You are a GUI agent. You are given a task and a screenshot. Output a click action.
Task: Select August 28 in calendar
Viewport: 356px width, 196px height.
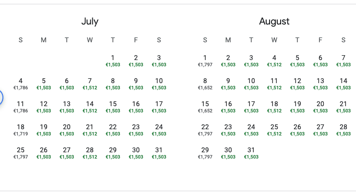click(x=344, y=130)
